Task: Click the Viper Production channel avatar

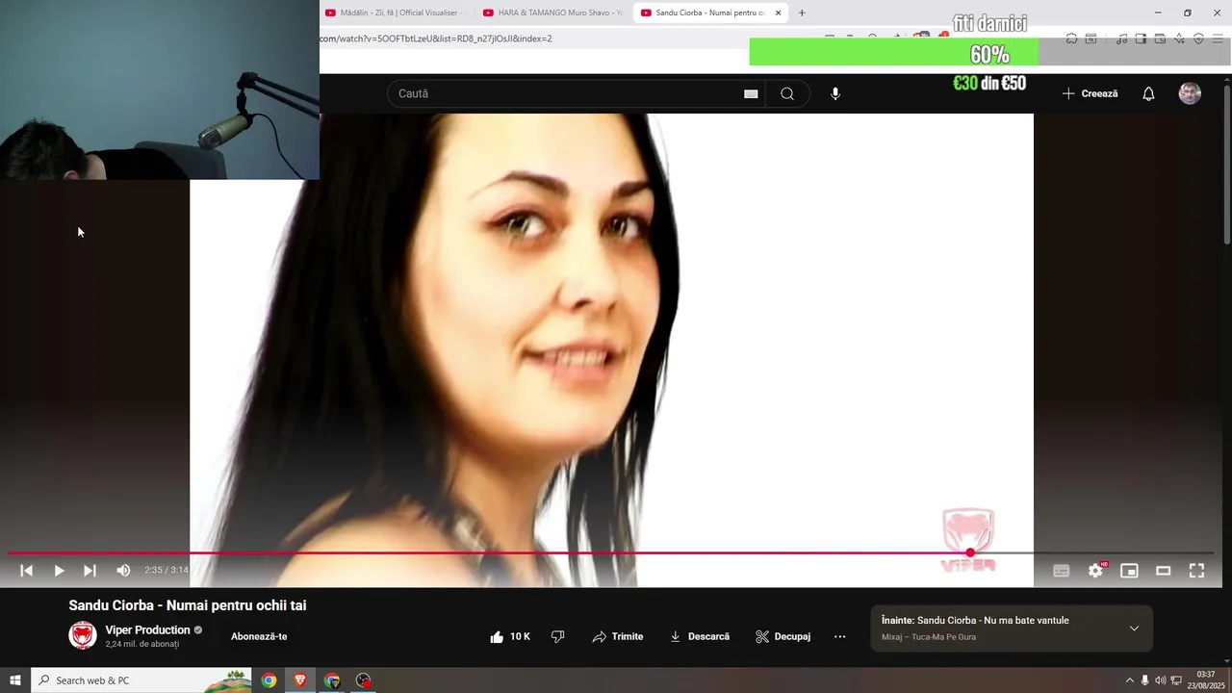Action: (83, 635)
